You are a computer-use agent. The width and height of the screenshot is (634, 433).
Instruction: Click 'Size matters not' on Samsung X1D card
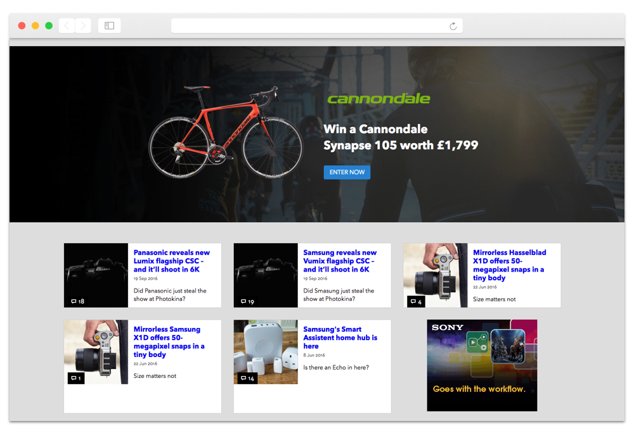[x=155, y=376]
